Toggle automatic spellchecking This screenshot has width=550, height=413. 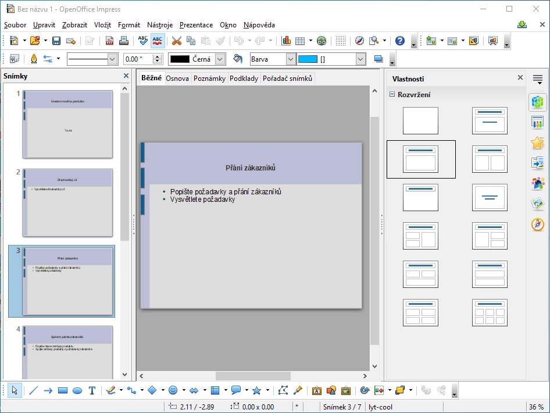point(158,41)
